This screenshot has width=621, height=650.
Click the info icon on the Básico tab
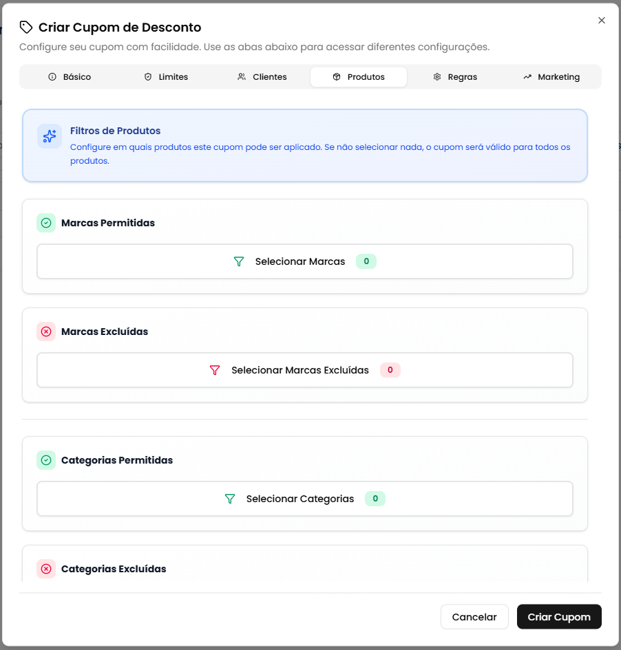coord(51,76)
